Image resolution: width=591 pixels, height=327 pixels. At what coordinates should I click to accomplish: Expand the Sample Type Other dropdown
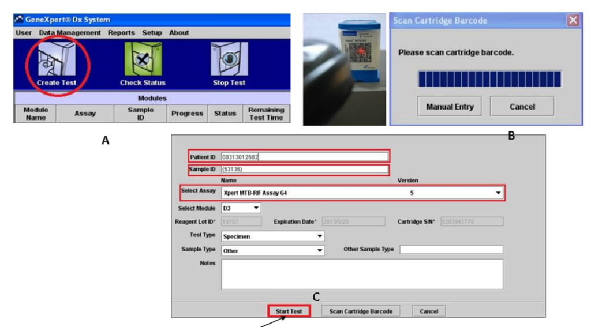point(320,250)
